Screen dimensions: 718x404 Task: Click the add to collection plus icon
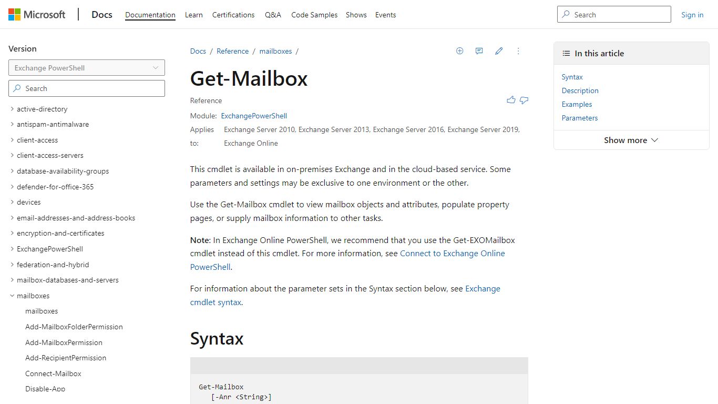pyautogui.click(x=459, y=51)
